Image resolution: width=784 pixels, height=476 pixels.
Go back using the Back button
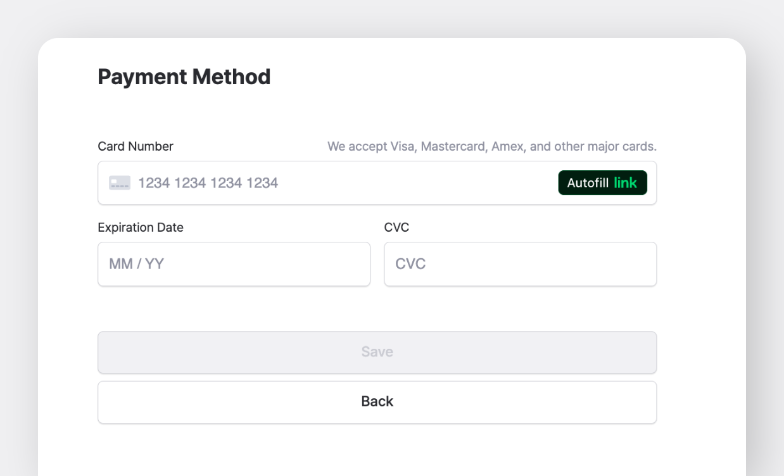click(x=377, y=402)
